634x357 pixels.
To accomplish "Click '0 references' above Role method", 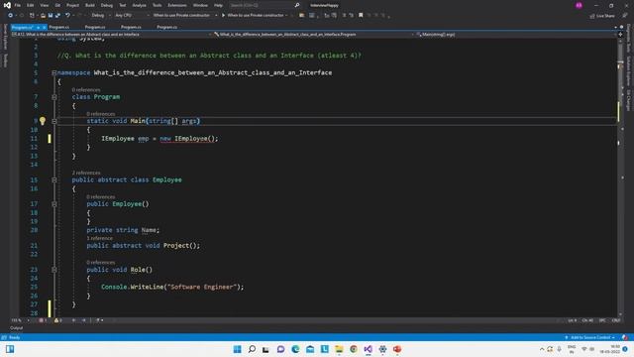I will pos(101,262).
